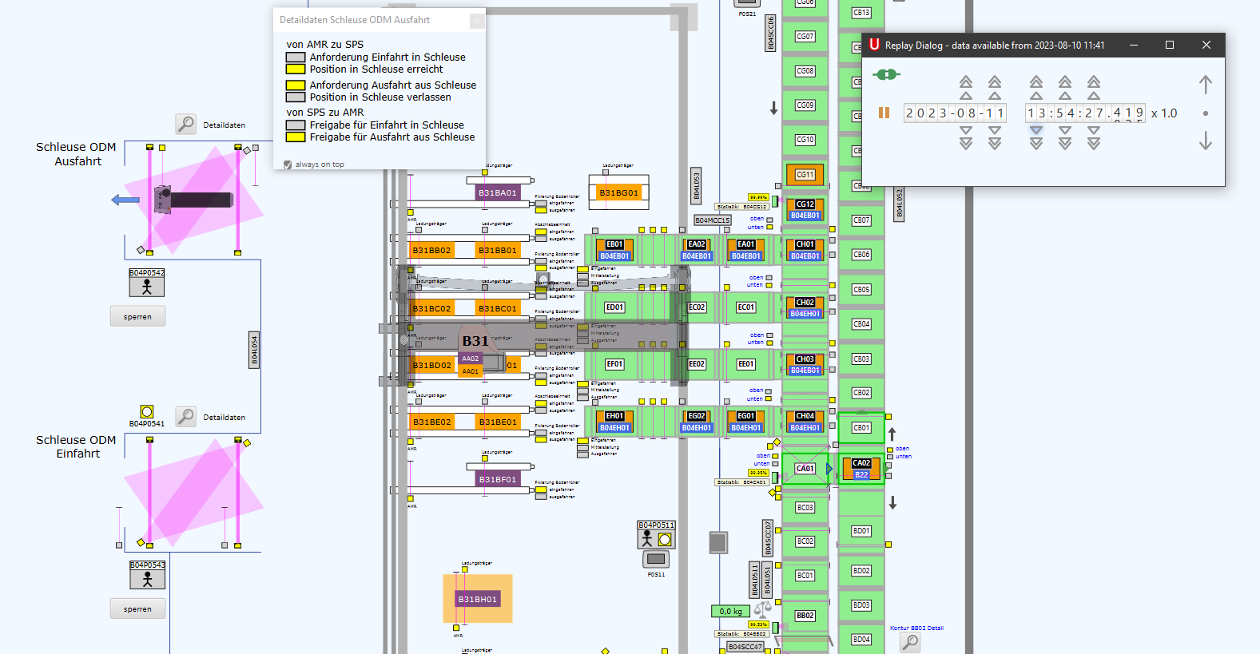The image size is (1260, 654).
Task: Click the replay time input field
Action: [1085, 113]
